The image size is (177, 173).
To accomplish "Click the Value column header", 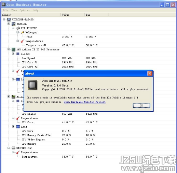I will click(72, 15).
